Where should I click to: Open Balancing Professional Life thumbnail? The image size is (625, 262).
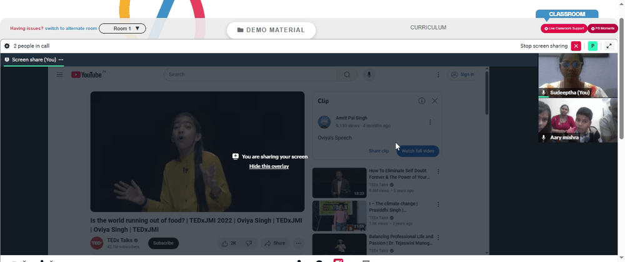click(x=339, y=244)
